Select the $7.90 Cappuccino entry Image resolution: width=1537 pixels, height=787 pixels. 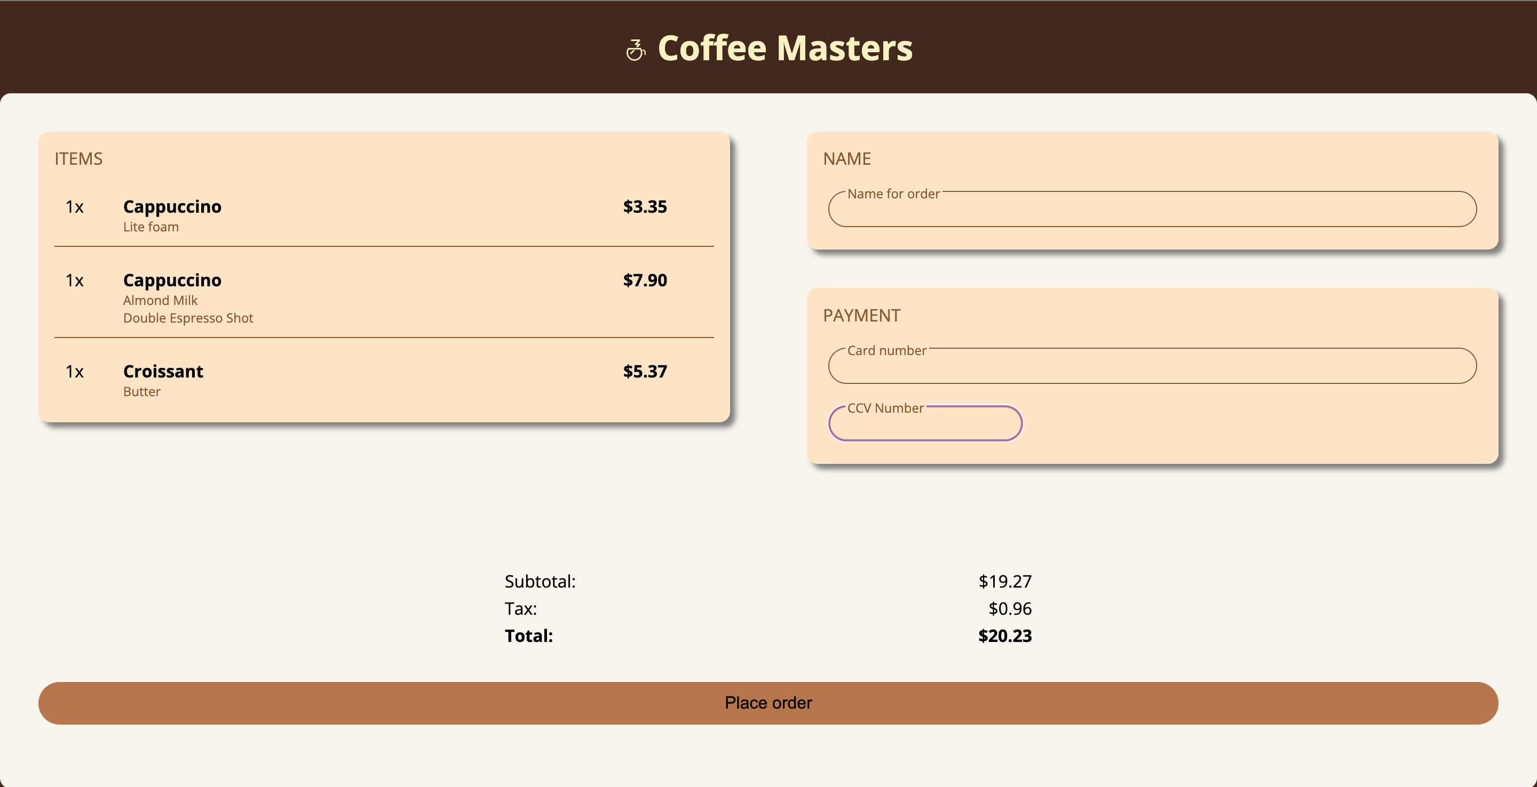pos(172,280)
